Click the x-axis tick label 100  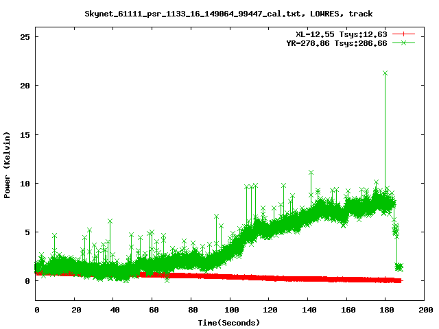[230, 310]
